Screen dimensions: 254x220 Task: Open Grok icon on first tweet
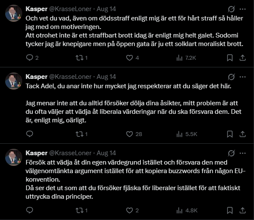231,9
